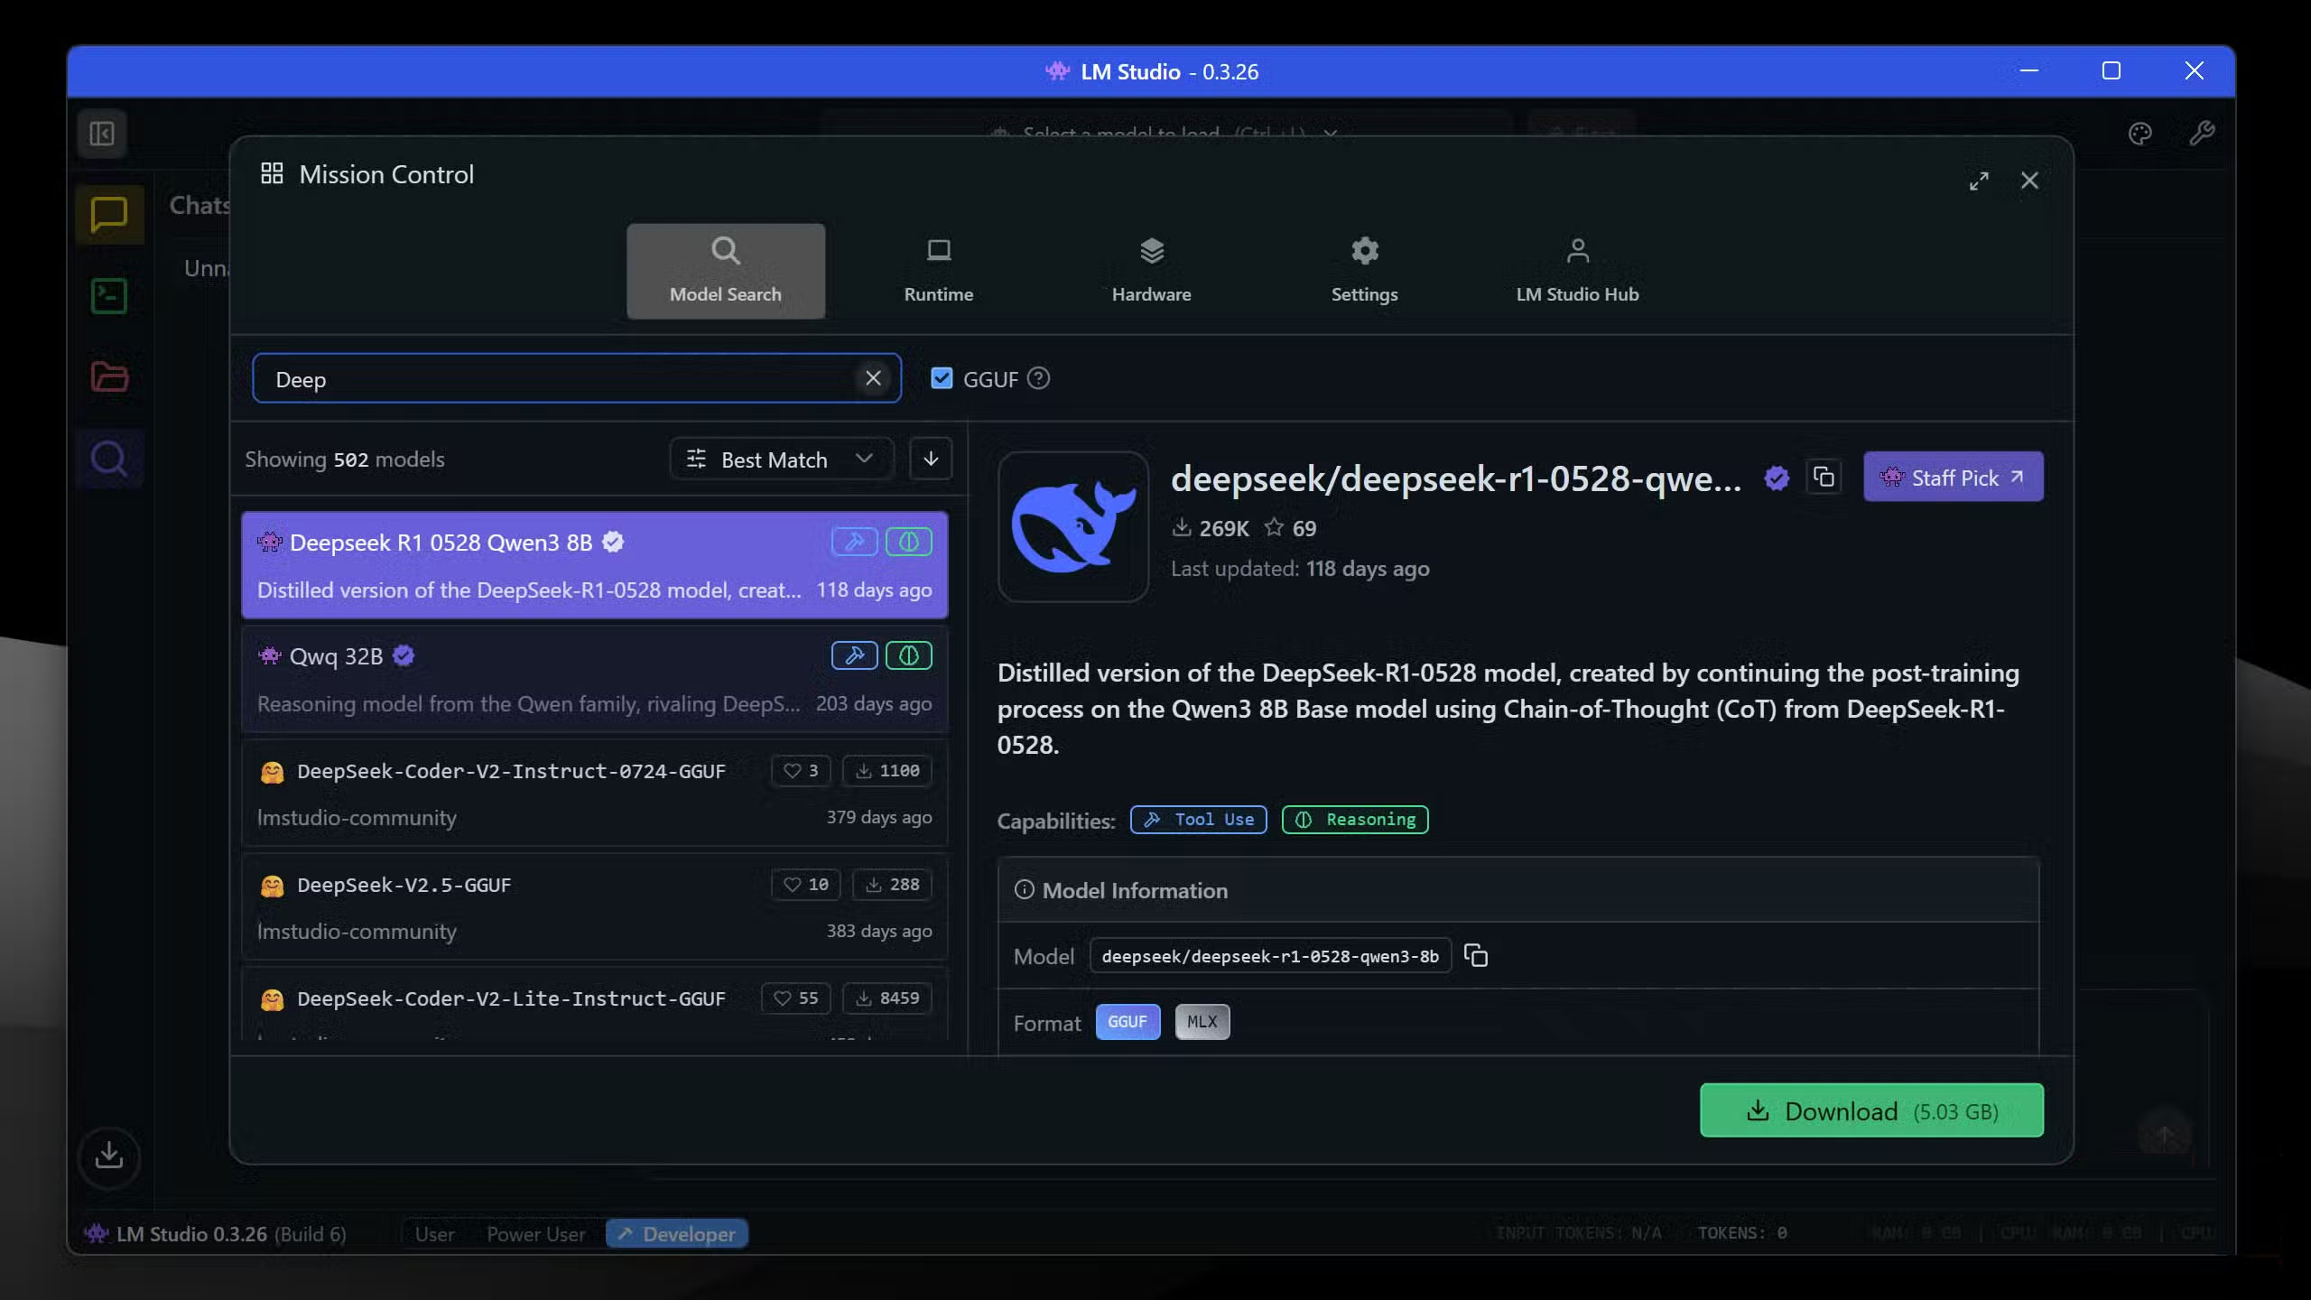Click the Reasoning capability badge
This screenshot has width=2311, height=1300.
[x=1354, y=820]
